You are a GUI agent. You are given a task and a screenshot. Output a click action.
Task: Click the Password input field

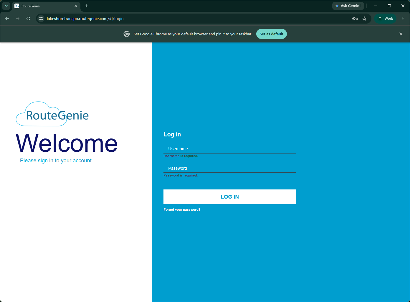click(230, 168)
